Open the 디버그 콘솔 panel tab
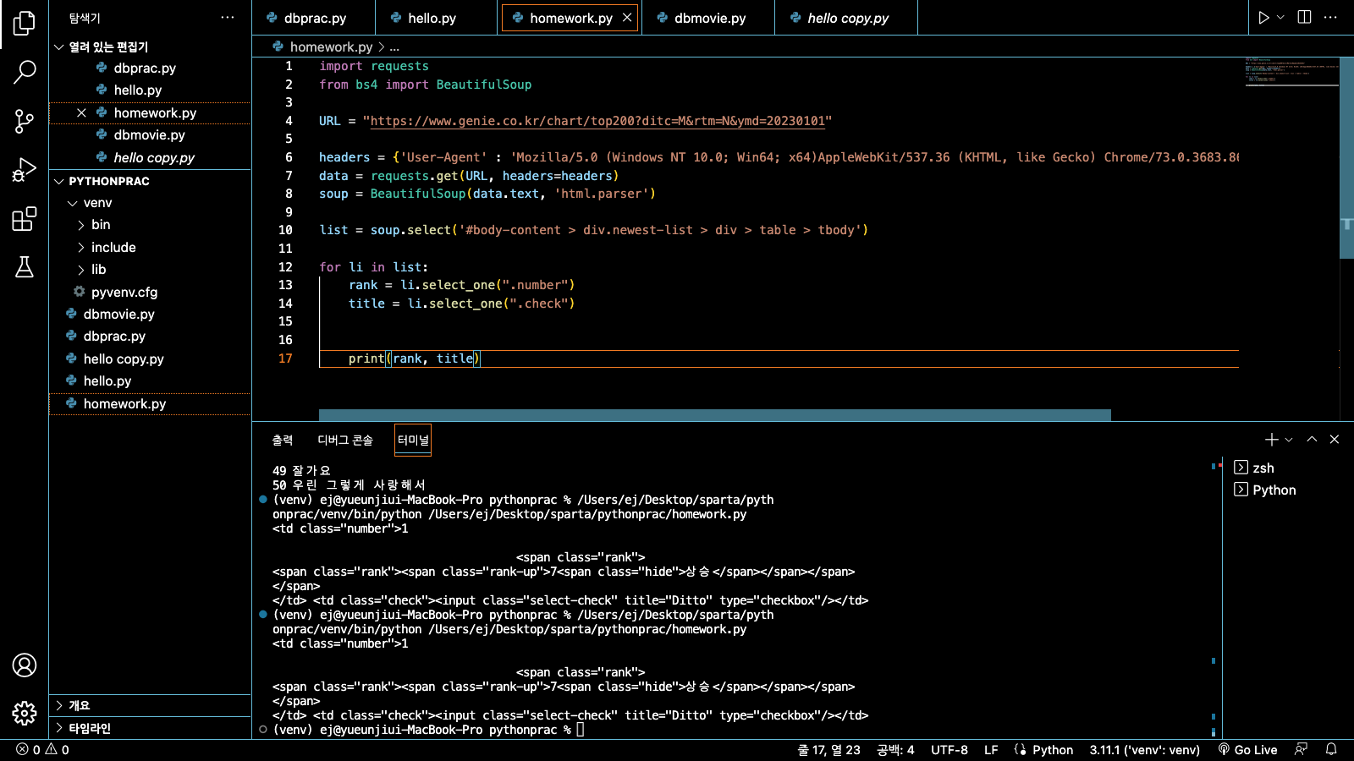Screen dimensions: 1354x761 pyautogui.click(x=344, y=440)
